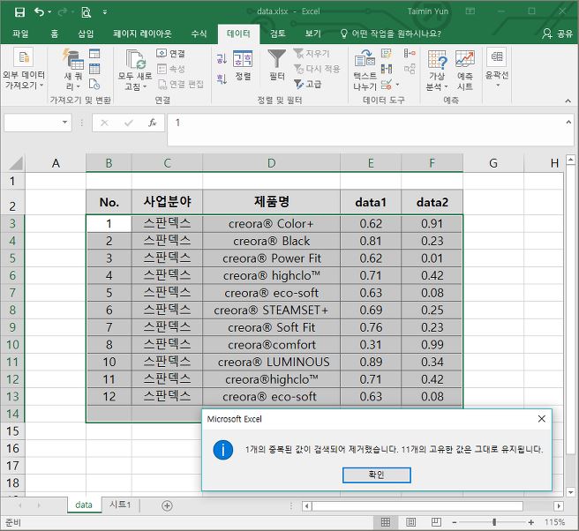Click the Forecast Sheet icon
The height and width of the screenshot is (531, 579).
(x=465, y=59)
